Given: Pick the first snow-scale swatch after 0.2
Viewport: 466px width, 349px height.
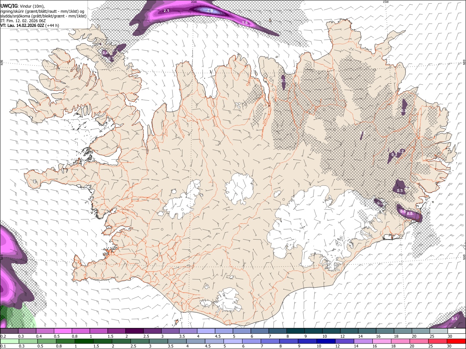Looking at the screenshot, I should tap(9, 331).
